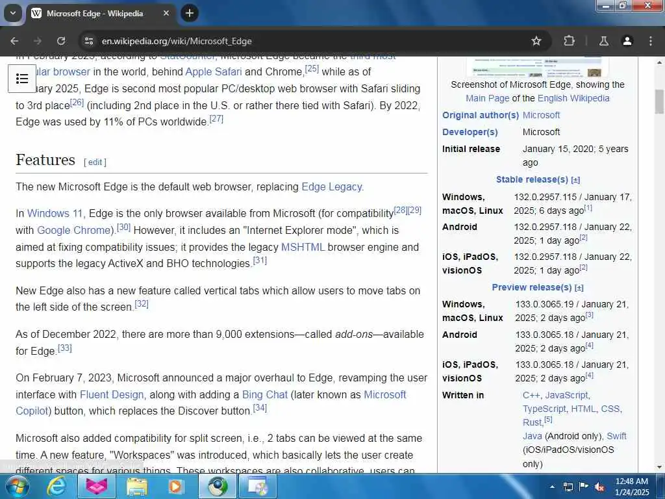Image resolution: width=665 pixels, height=499 pixels.
Task: Open the Google Chrome link
Action: point(74,230)
